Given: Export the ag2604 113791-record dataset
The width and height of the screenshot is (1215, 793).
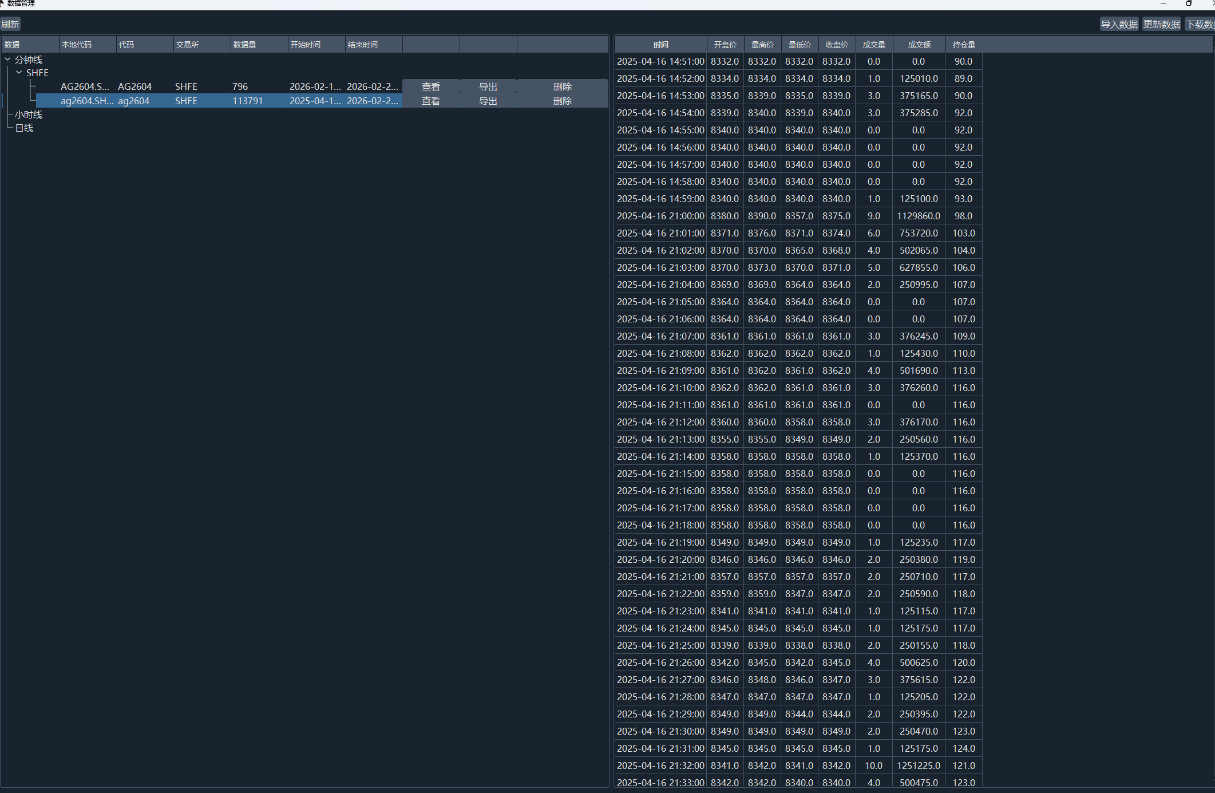Looking at the screenshot, I should pyautogui.click(x=488, y=101).
